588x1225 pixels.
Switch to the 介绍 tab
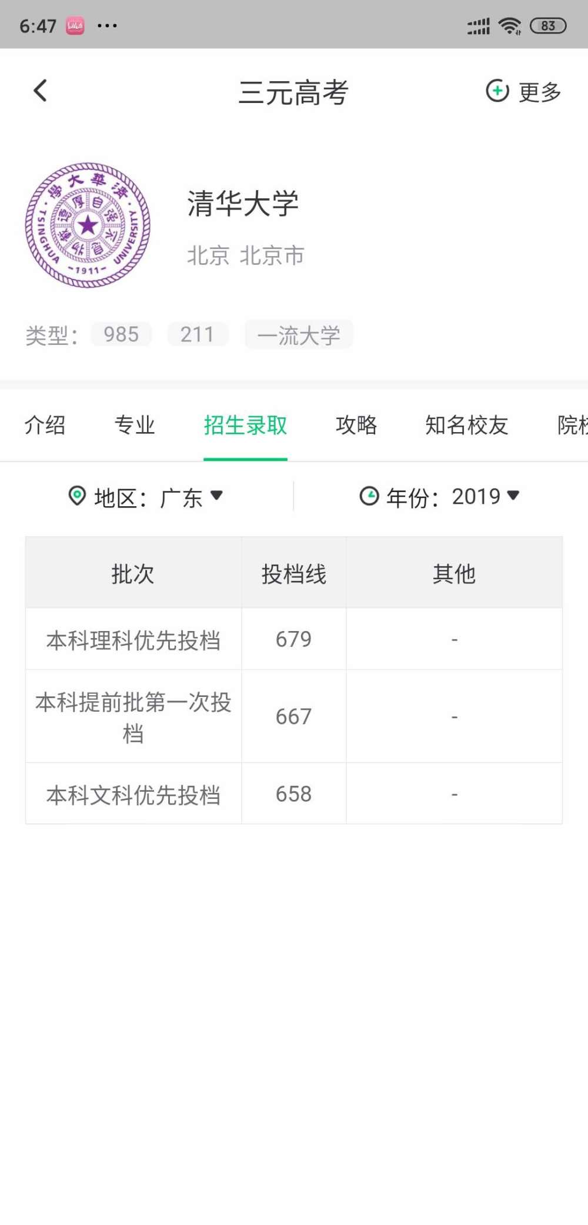pos(45,425)
